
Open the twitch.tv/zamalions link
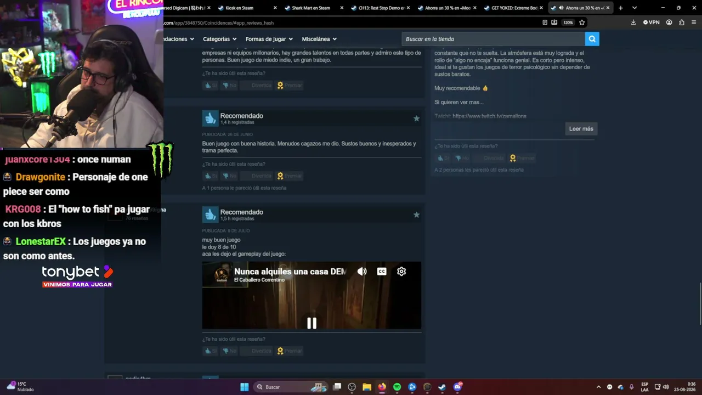coord(489,116)
